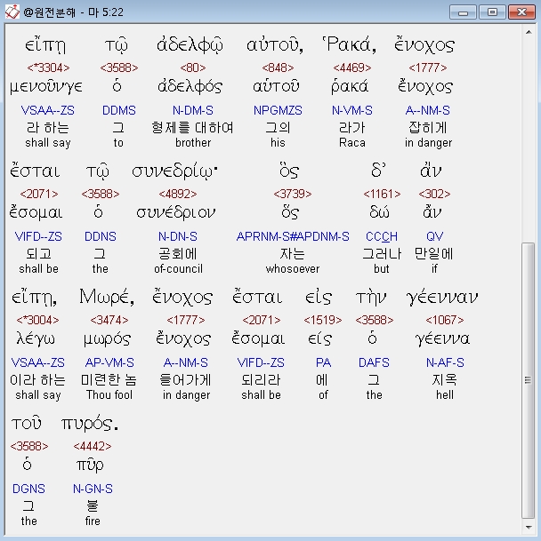Click the lemma συνέδριον
Viewport: 541px width, 541px height.
[176, 212]
